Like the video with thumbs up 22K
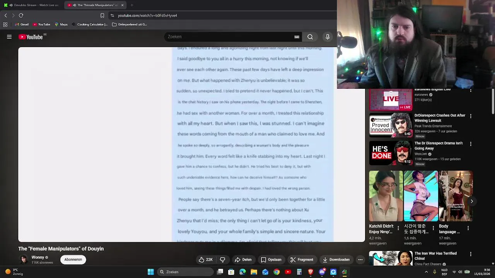Screen dimensions: 495x278 pyautogui.click(x=206, y=259)
